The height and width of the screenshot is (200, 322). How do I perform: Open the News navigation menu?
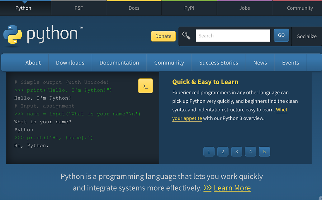pos(260,63)
